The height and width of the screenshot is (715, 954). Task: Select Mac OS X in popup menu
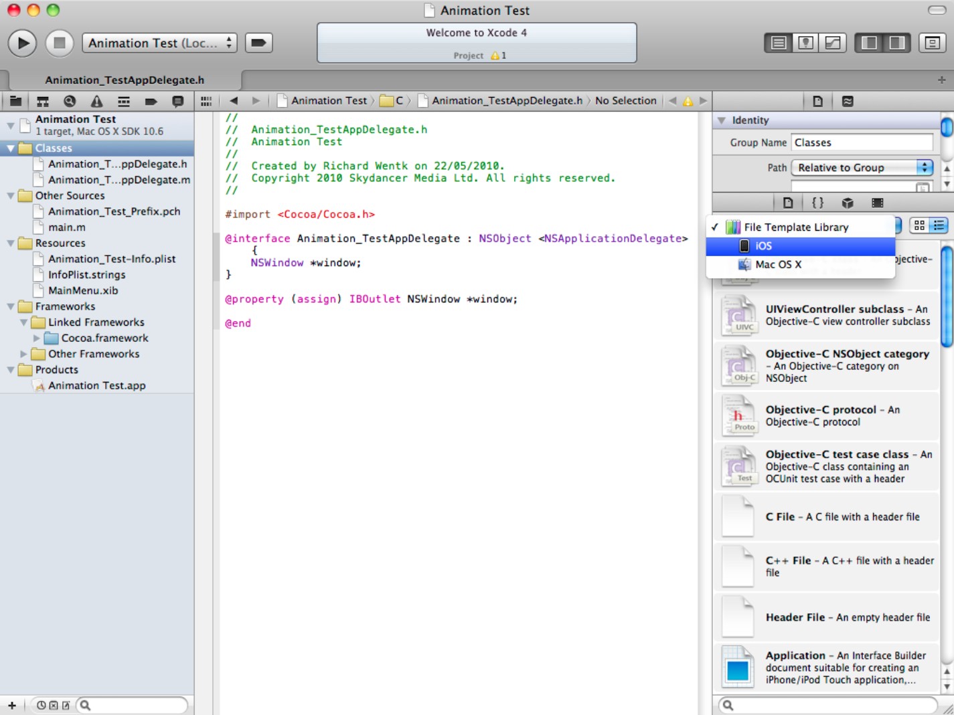coord(801,265)
